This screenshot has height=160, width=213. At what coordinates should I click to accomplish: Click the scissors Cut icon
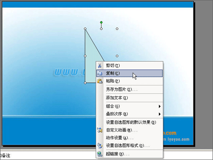click(x=100, y=66)
